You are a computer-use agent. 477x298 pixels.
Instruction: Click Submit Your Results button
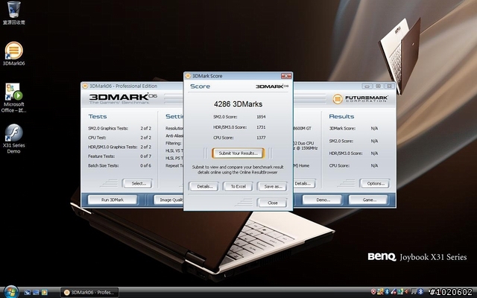(x=238, y=153)
